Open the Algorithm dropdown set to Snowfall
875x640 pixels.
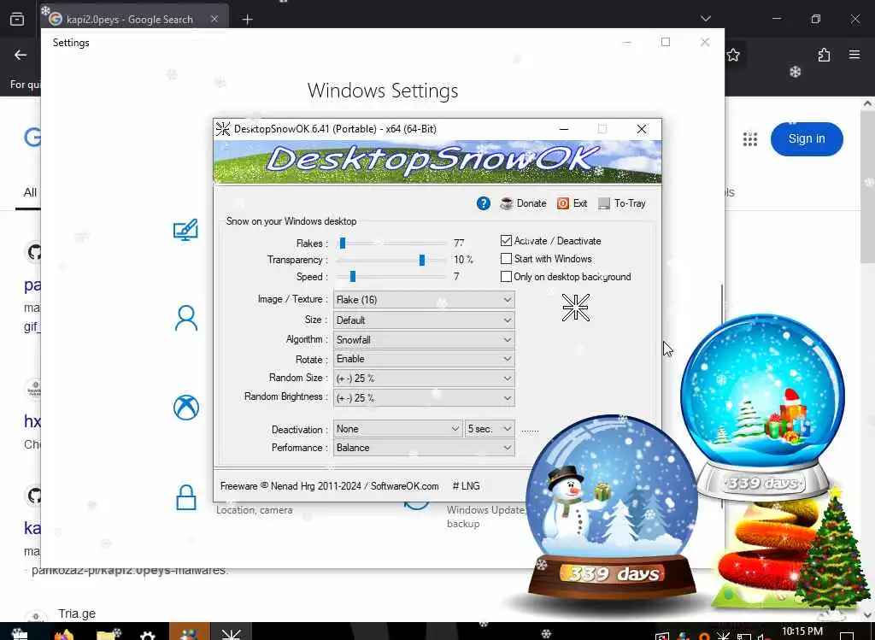(424, 340)
